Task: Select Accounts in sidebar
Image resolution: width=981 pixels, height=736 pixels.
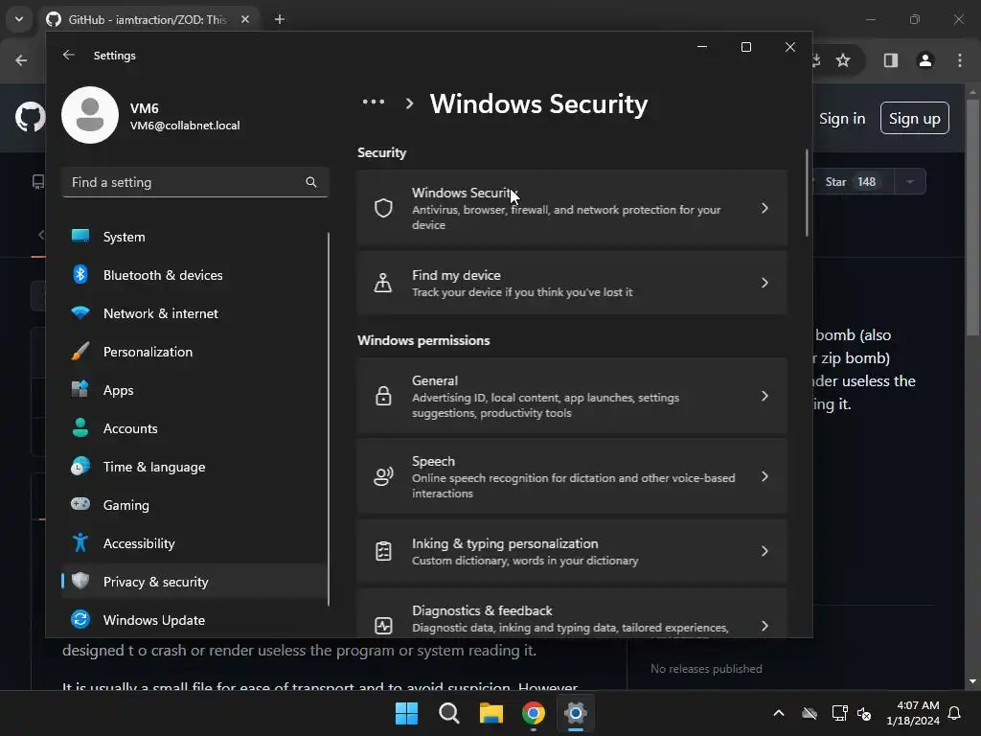Action: click(x=195, y=428)
